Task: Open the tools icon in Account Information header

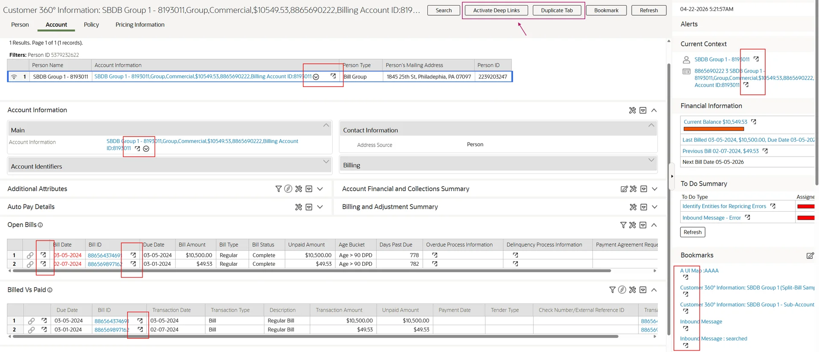Action: point(632,111)
